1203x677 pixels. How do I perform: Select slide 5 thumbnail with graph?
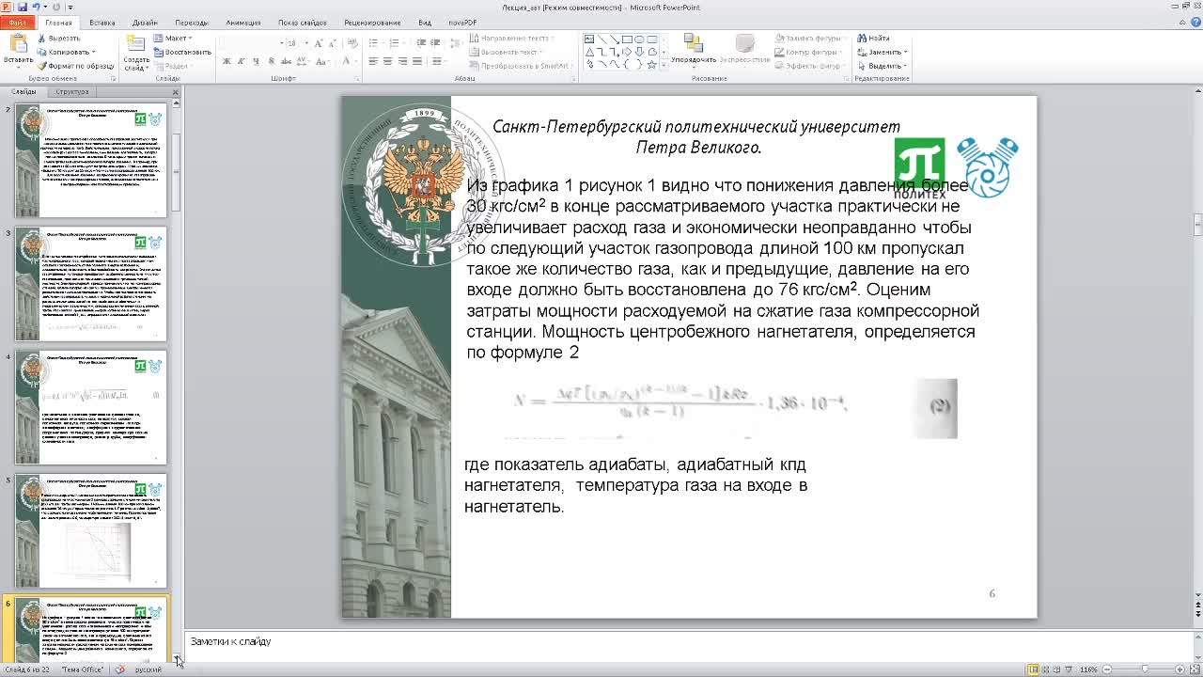pyautogui.click(x=90, y=531)
